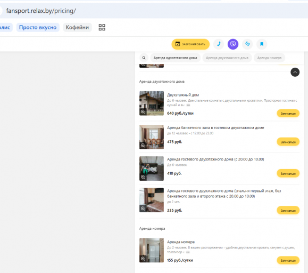Viewport: 308px width, 273px height.
Task: Zoom the 410 руб. house photo with the magnifier icon
Action: click(143, 177)
